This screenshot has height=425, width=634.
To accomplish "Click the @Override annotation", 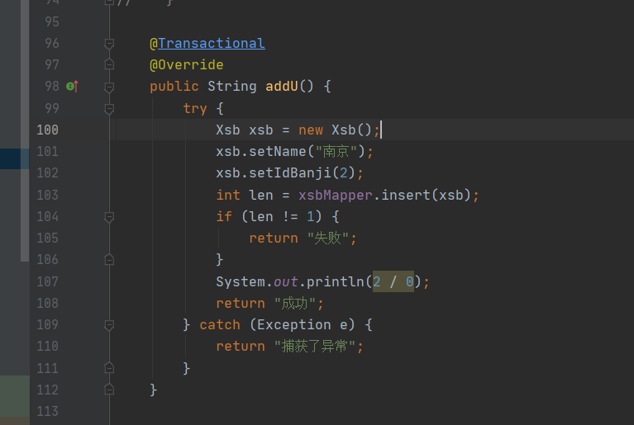I will [x=187, y=64].
